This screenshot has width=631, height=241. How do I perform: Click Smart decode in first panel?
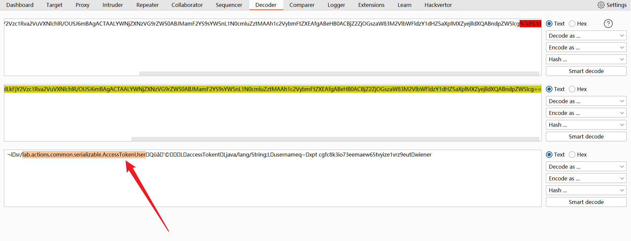[586, 71]
